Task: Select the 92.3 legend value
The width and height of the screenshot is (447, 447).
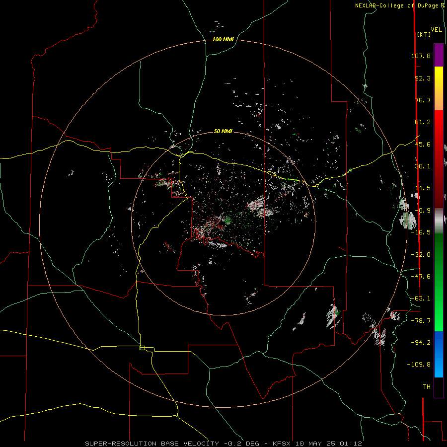Action: pos(423,78)
